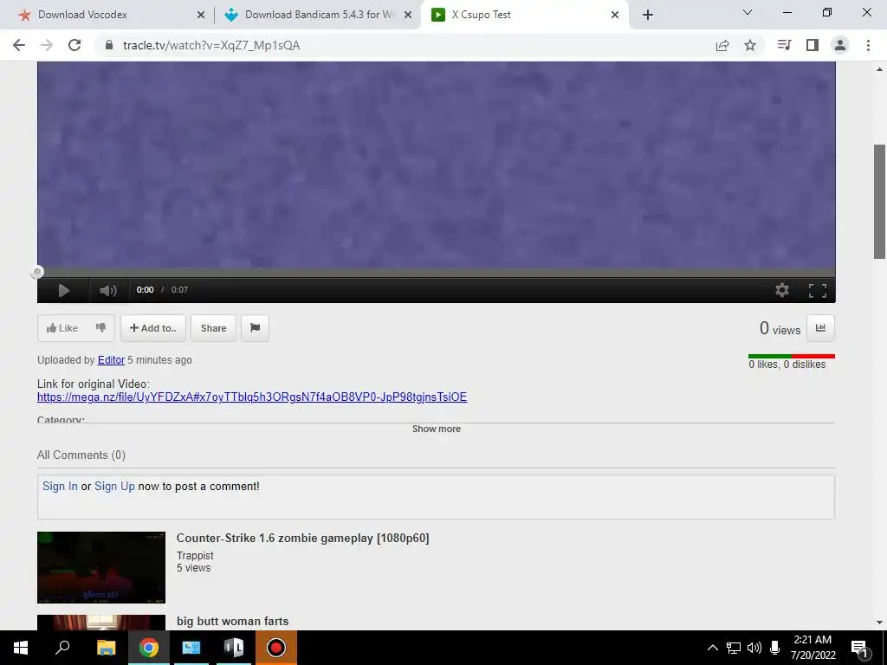The width and height of the screenshot is (887, 665).
Task: Show hidden system tray icons
Action: (713, 648)
